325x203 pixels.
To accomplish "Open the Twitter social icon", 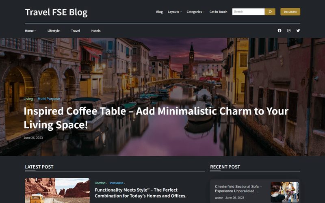I will (x=298, y=31).
